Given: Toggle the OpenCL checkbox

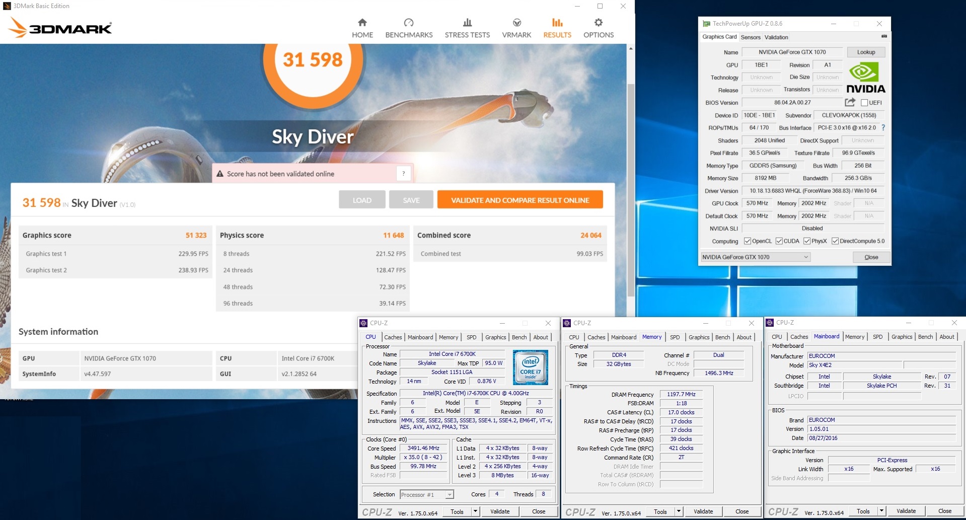Looking at the screenshot, I should click(748, 241).
